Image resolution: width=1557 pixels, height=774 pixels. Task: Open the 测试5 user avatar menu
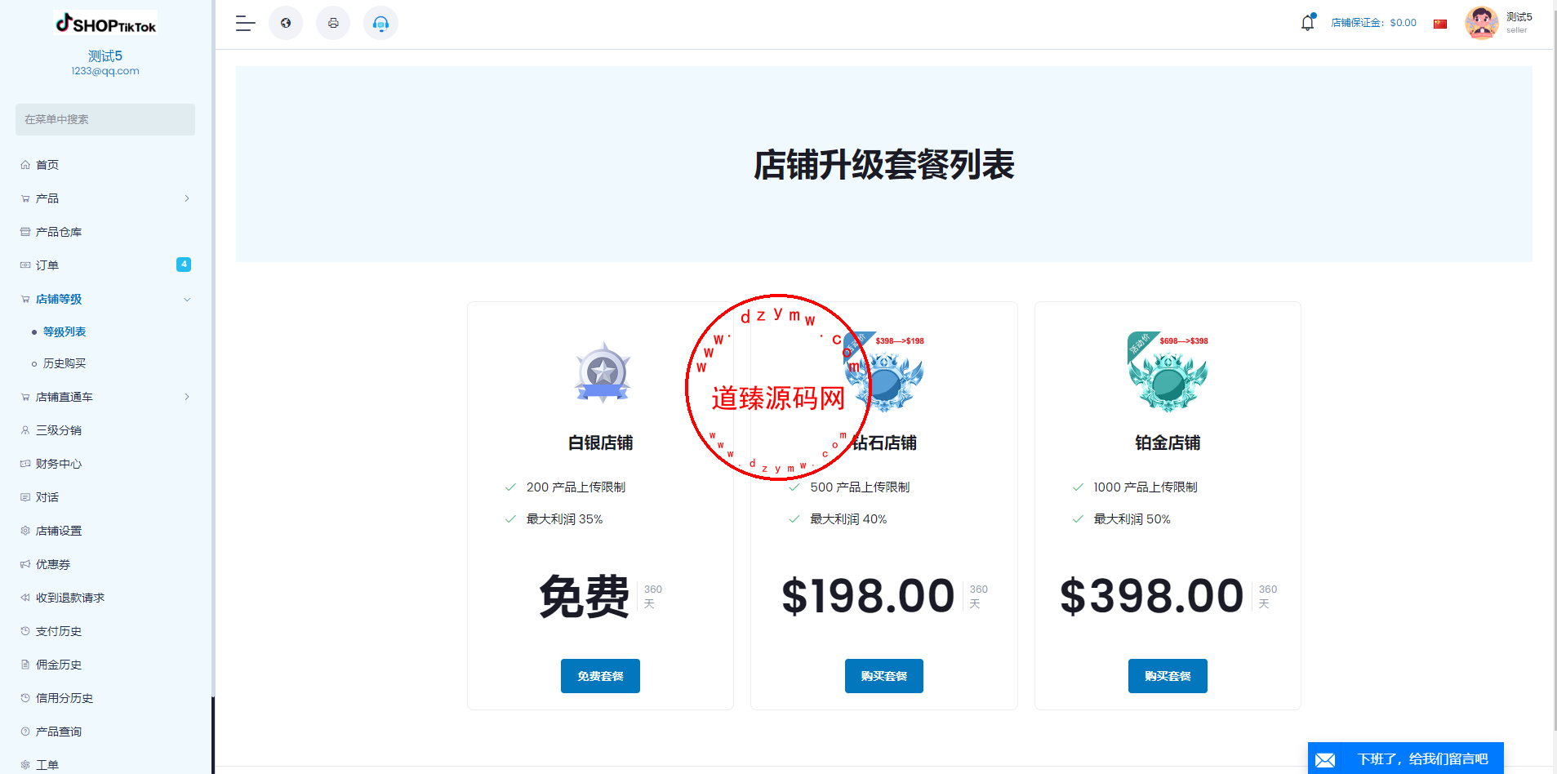tap(1481, 23)
